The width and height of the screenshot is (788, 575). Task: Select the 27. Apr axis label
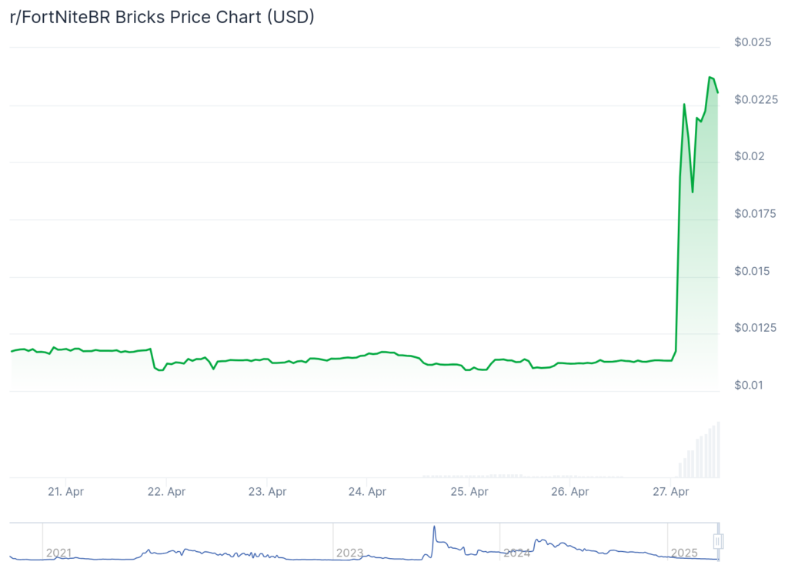click(x=670, y=491)
